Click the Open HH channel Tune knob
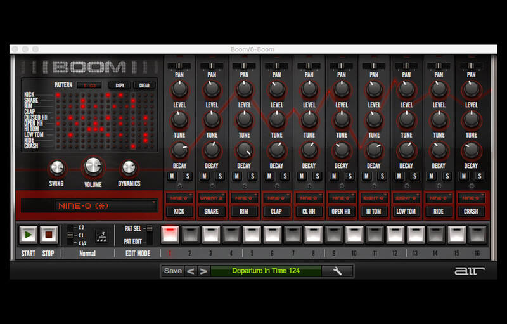Image resolution: width=507 pixels, height=324 pixels. click(342, 120)
